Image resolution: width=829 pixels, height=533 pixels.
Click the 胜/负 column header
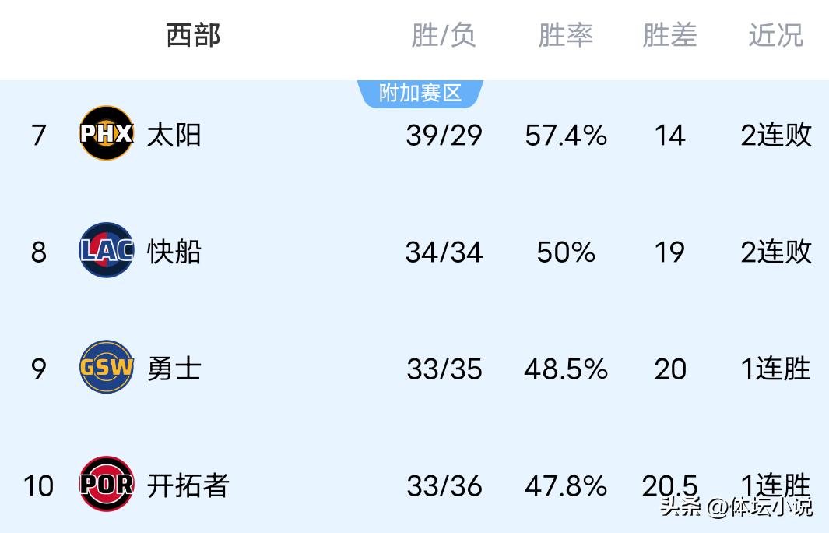444,35
